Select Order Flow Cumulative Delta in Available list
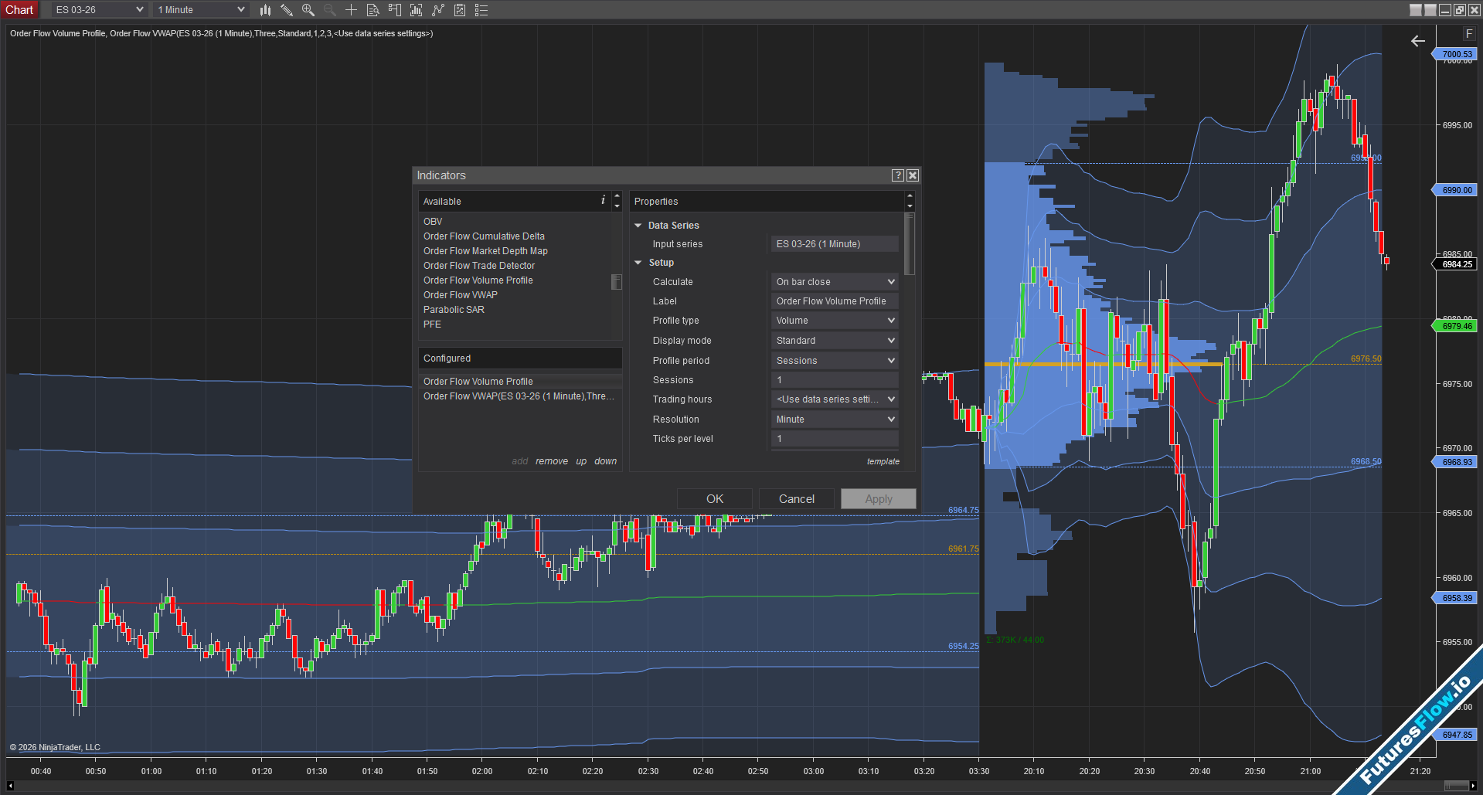Viewport: 1483px width, 795px height. (484, 236)
